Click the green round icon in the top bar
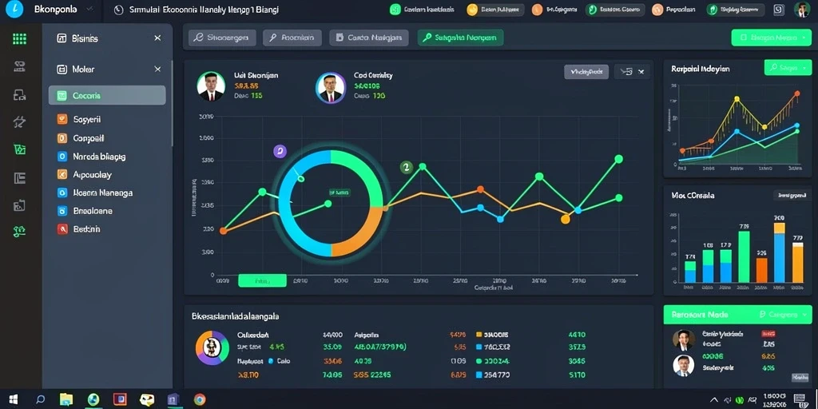 (x=395, y=10)
